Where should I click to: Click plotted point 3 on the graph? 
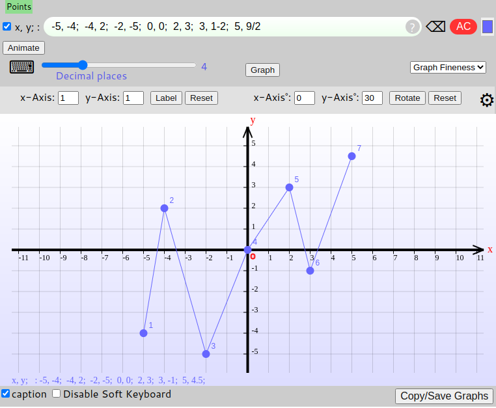pyautogui.click(x=206, y=354)
